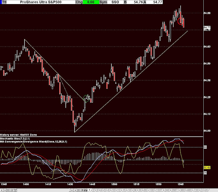Switch to the weekly W chart tab
The height and width of the screenshot is (192, 218).
click(x=206, y=190)
